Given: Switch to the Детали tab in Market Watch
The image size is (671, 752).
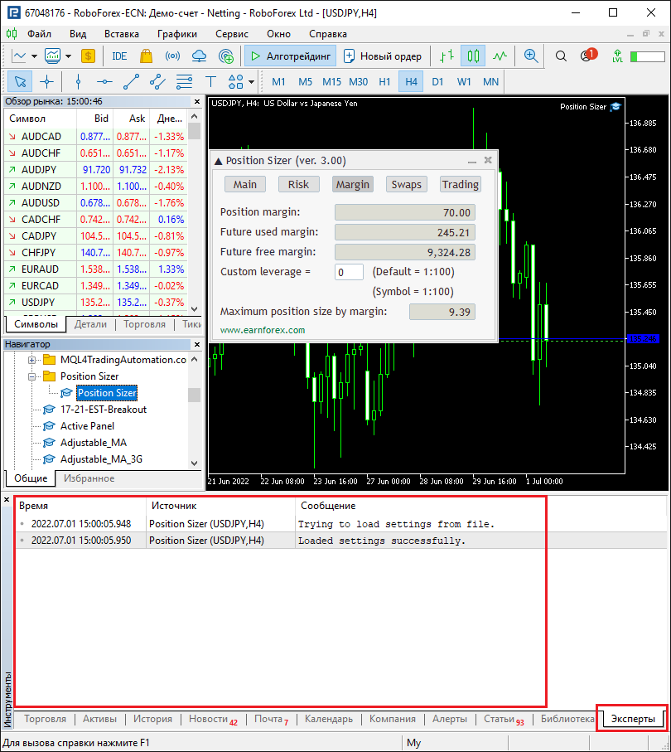Looking at the screenshot, I should coord(90,324).
